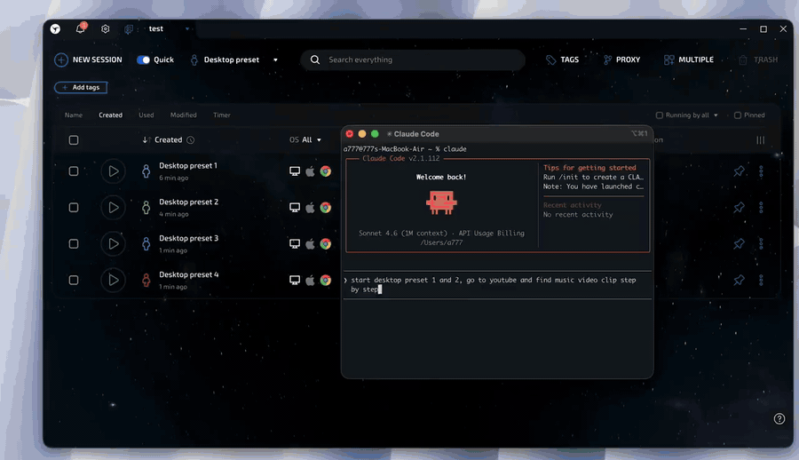Open the notifications bell
Image resolution: width=799 pixels, height=460 pixels.
[80, 28]
